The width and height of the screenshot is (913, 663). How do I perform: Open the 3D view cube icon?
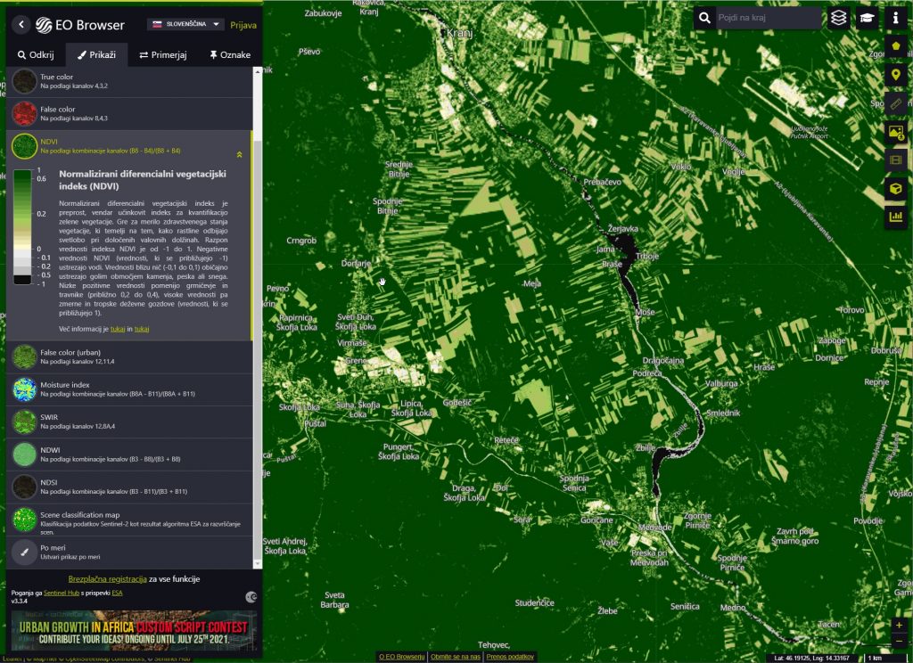(895, 189)
